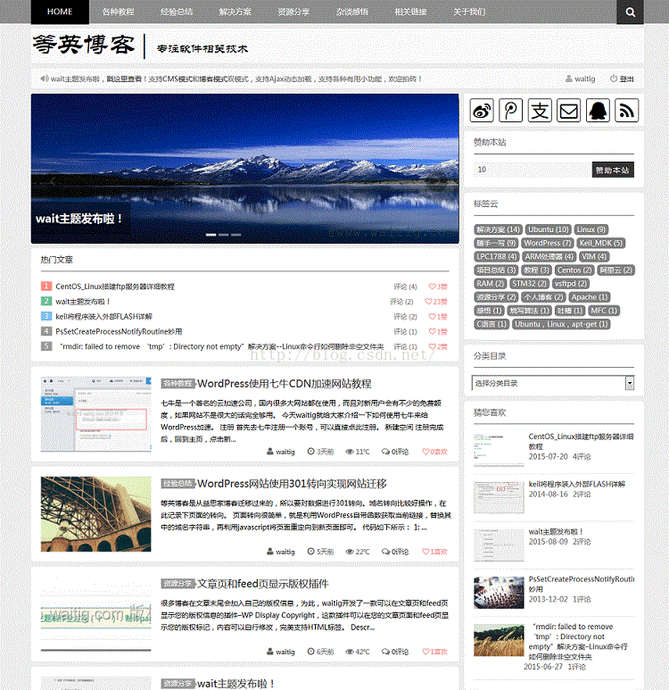
Task: Select the third slider indicator dot
Action: [x=236, y=235]
